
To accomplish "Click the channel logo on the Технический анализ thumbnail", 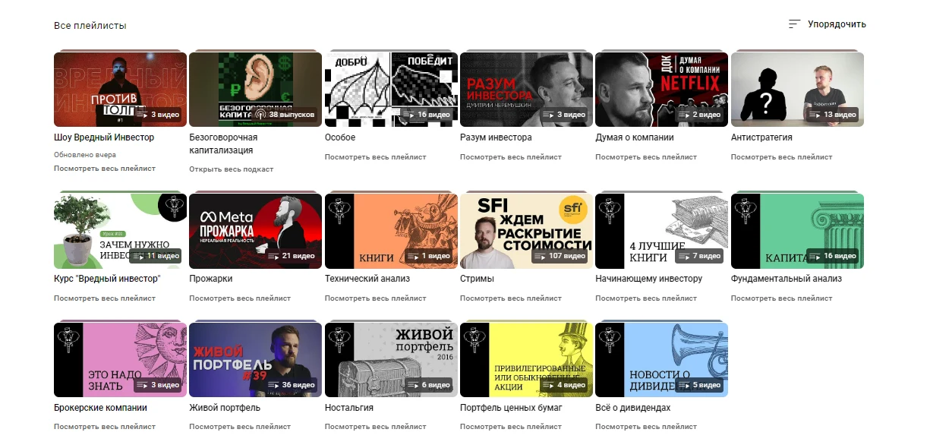I will (x=339, y=208).
